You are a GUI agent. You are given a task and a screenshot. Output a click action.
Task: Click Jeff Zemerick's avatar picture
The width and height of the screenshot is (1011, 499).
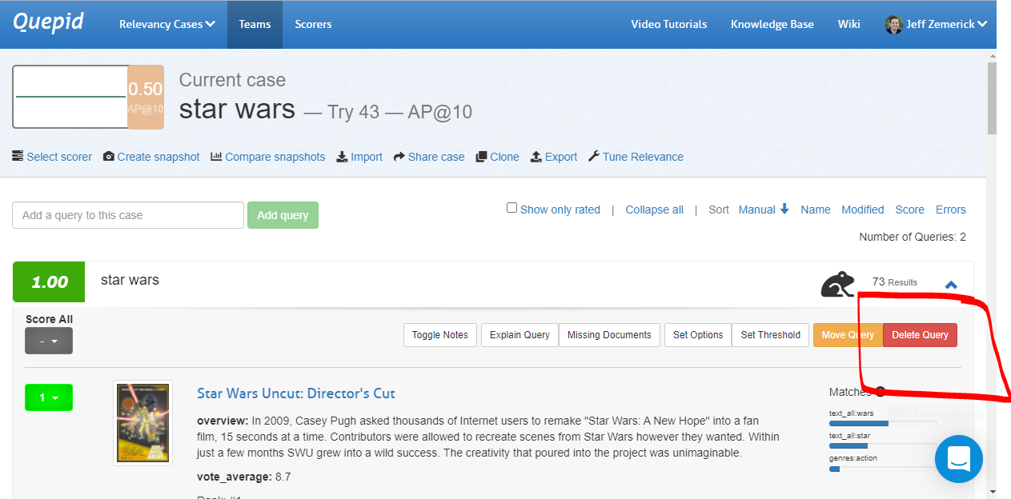(893, 24)
